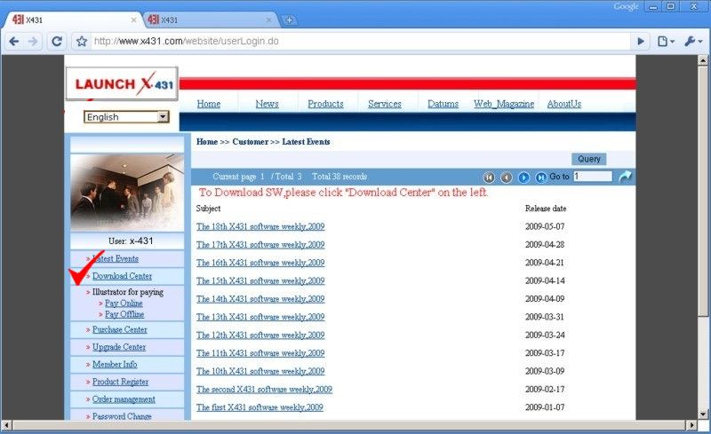Open the 14th X431 software weekly link
This screenshot has height=434, width=711.
tap(260, 299)
